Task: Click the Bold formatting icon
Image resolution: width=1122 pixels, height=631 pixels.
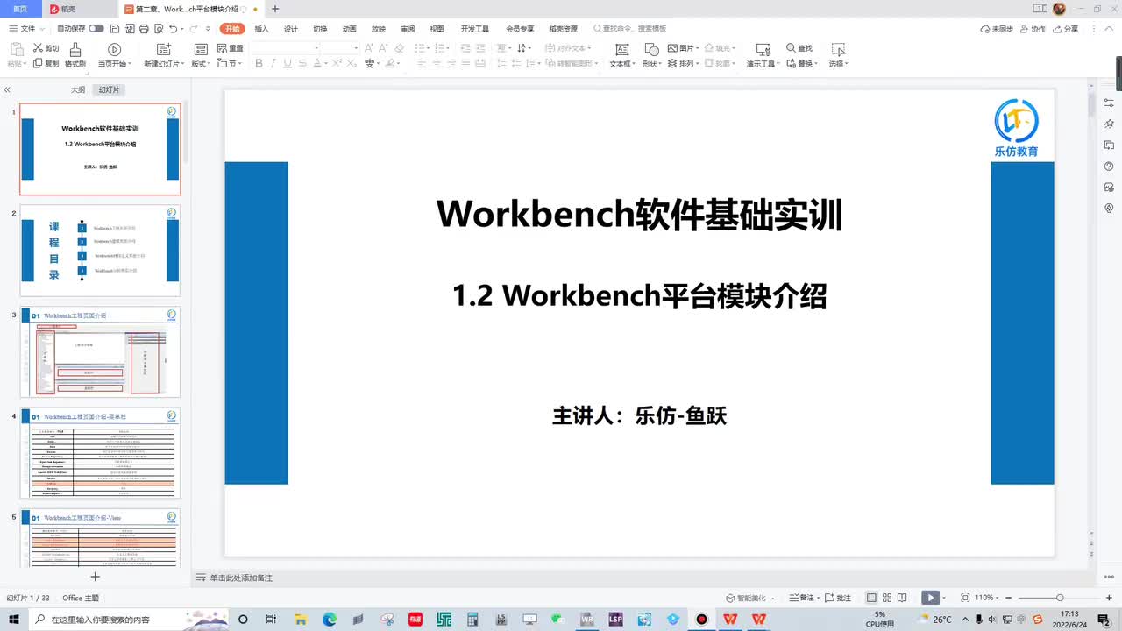Action: point(259,63)
